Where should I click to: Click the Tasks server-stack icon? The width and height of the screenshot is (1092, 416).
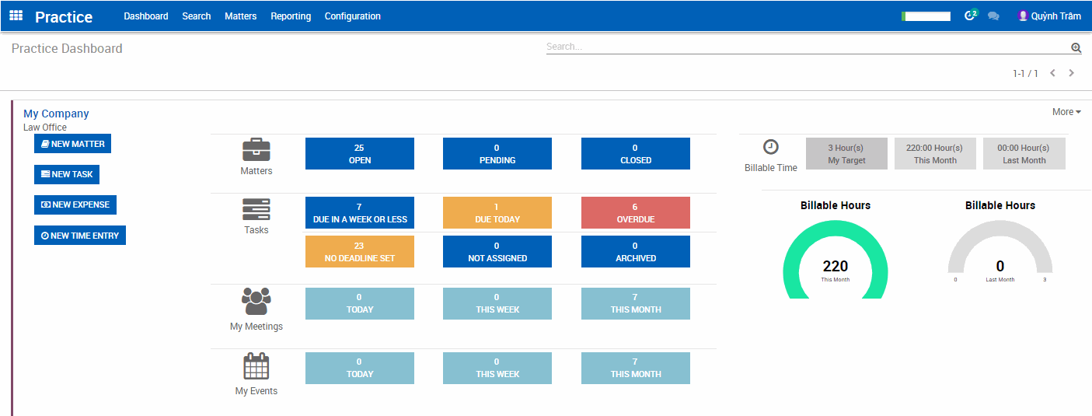coord(256,210)
